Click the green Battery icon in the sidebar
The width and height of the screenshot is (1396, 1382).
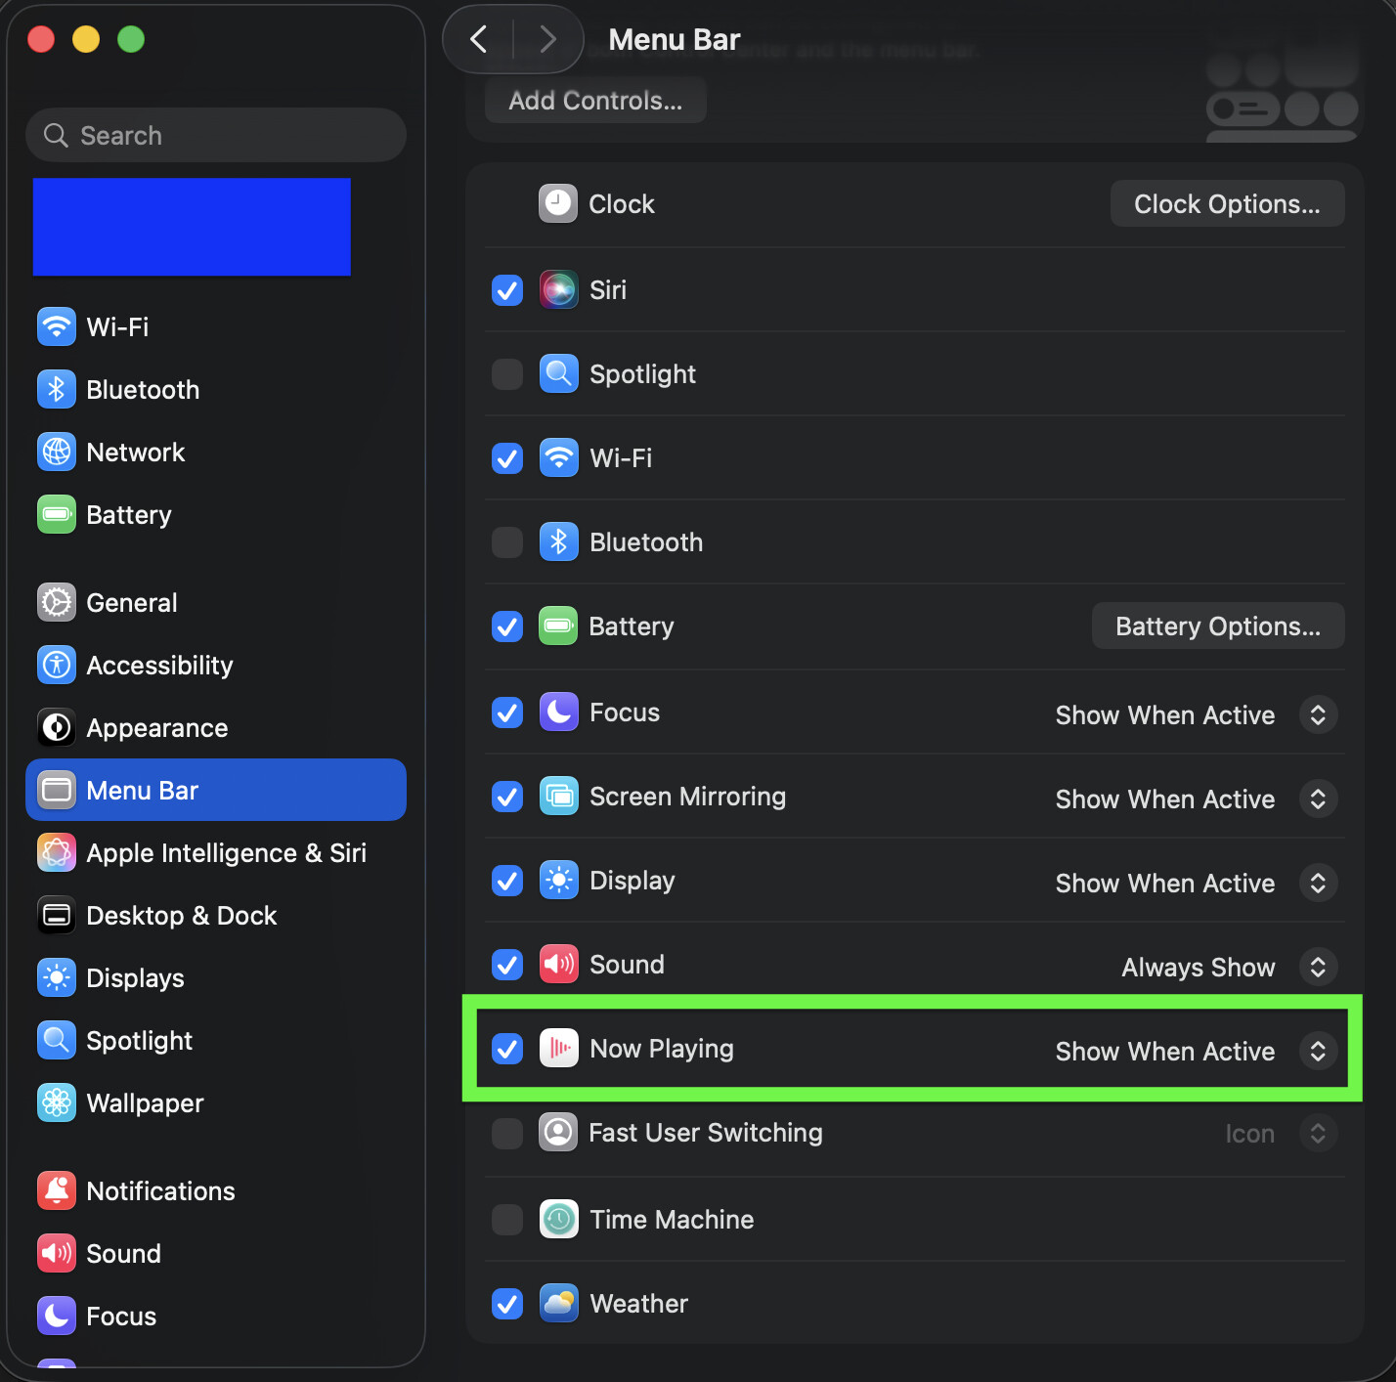(x=57, y=514)
